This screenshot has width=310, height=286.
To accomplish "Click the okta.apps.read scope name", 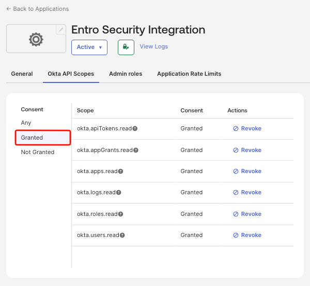I will tap(97, 172).
